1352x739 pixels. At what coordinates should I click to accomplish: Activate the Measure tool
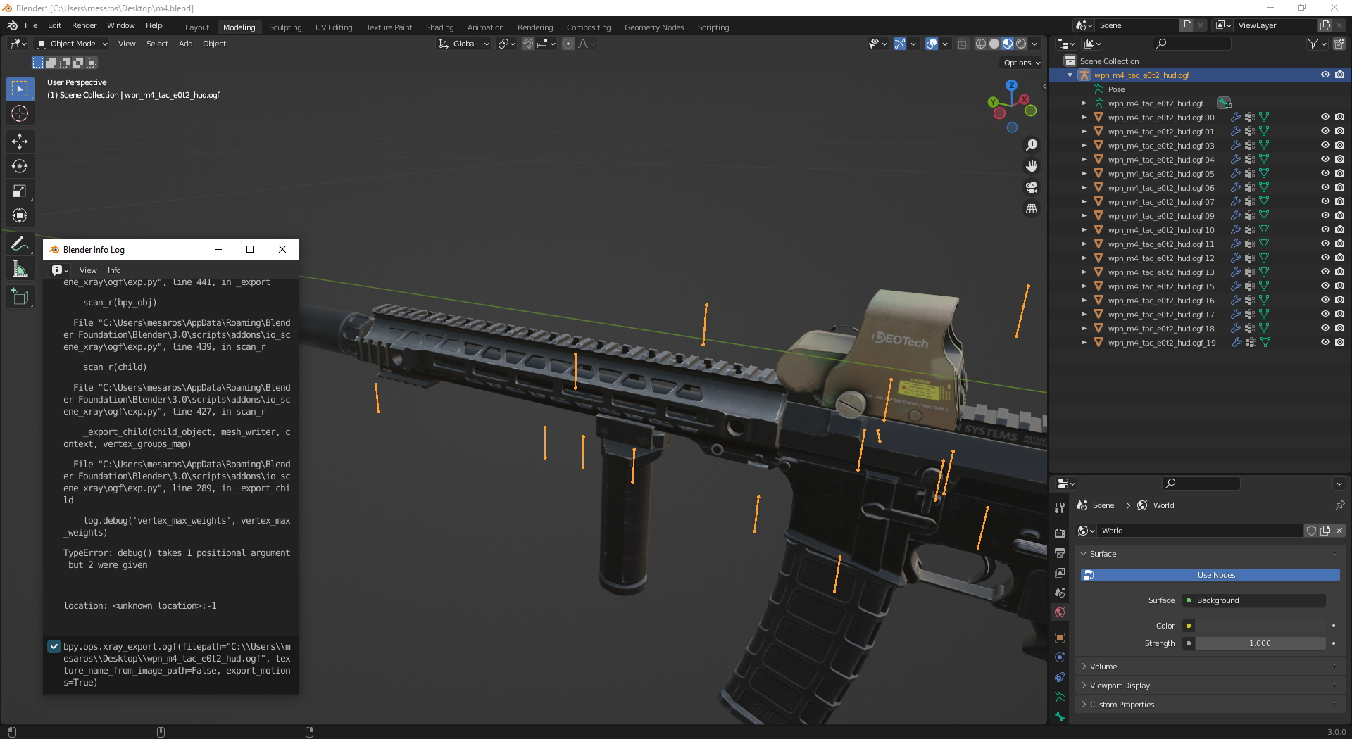(x=20, y=268)
